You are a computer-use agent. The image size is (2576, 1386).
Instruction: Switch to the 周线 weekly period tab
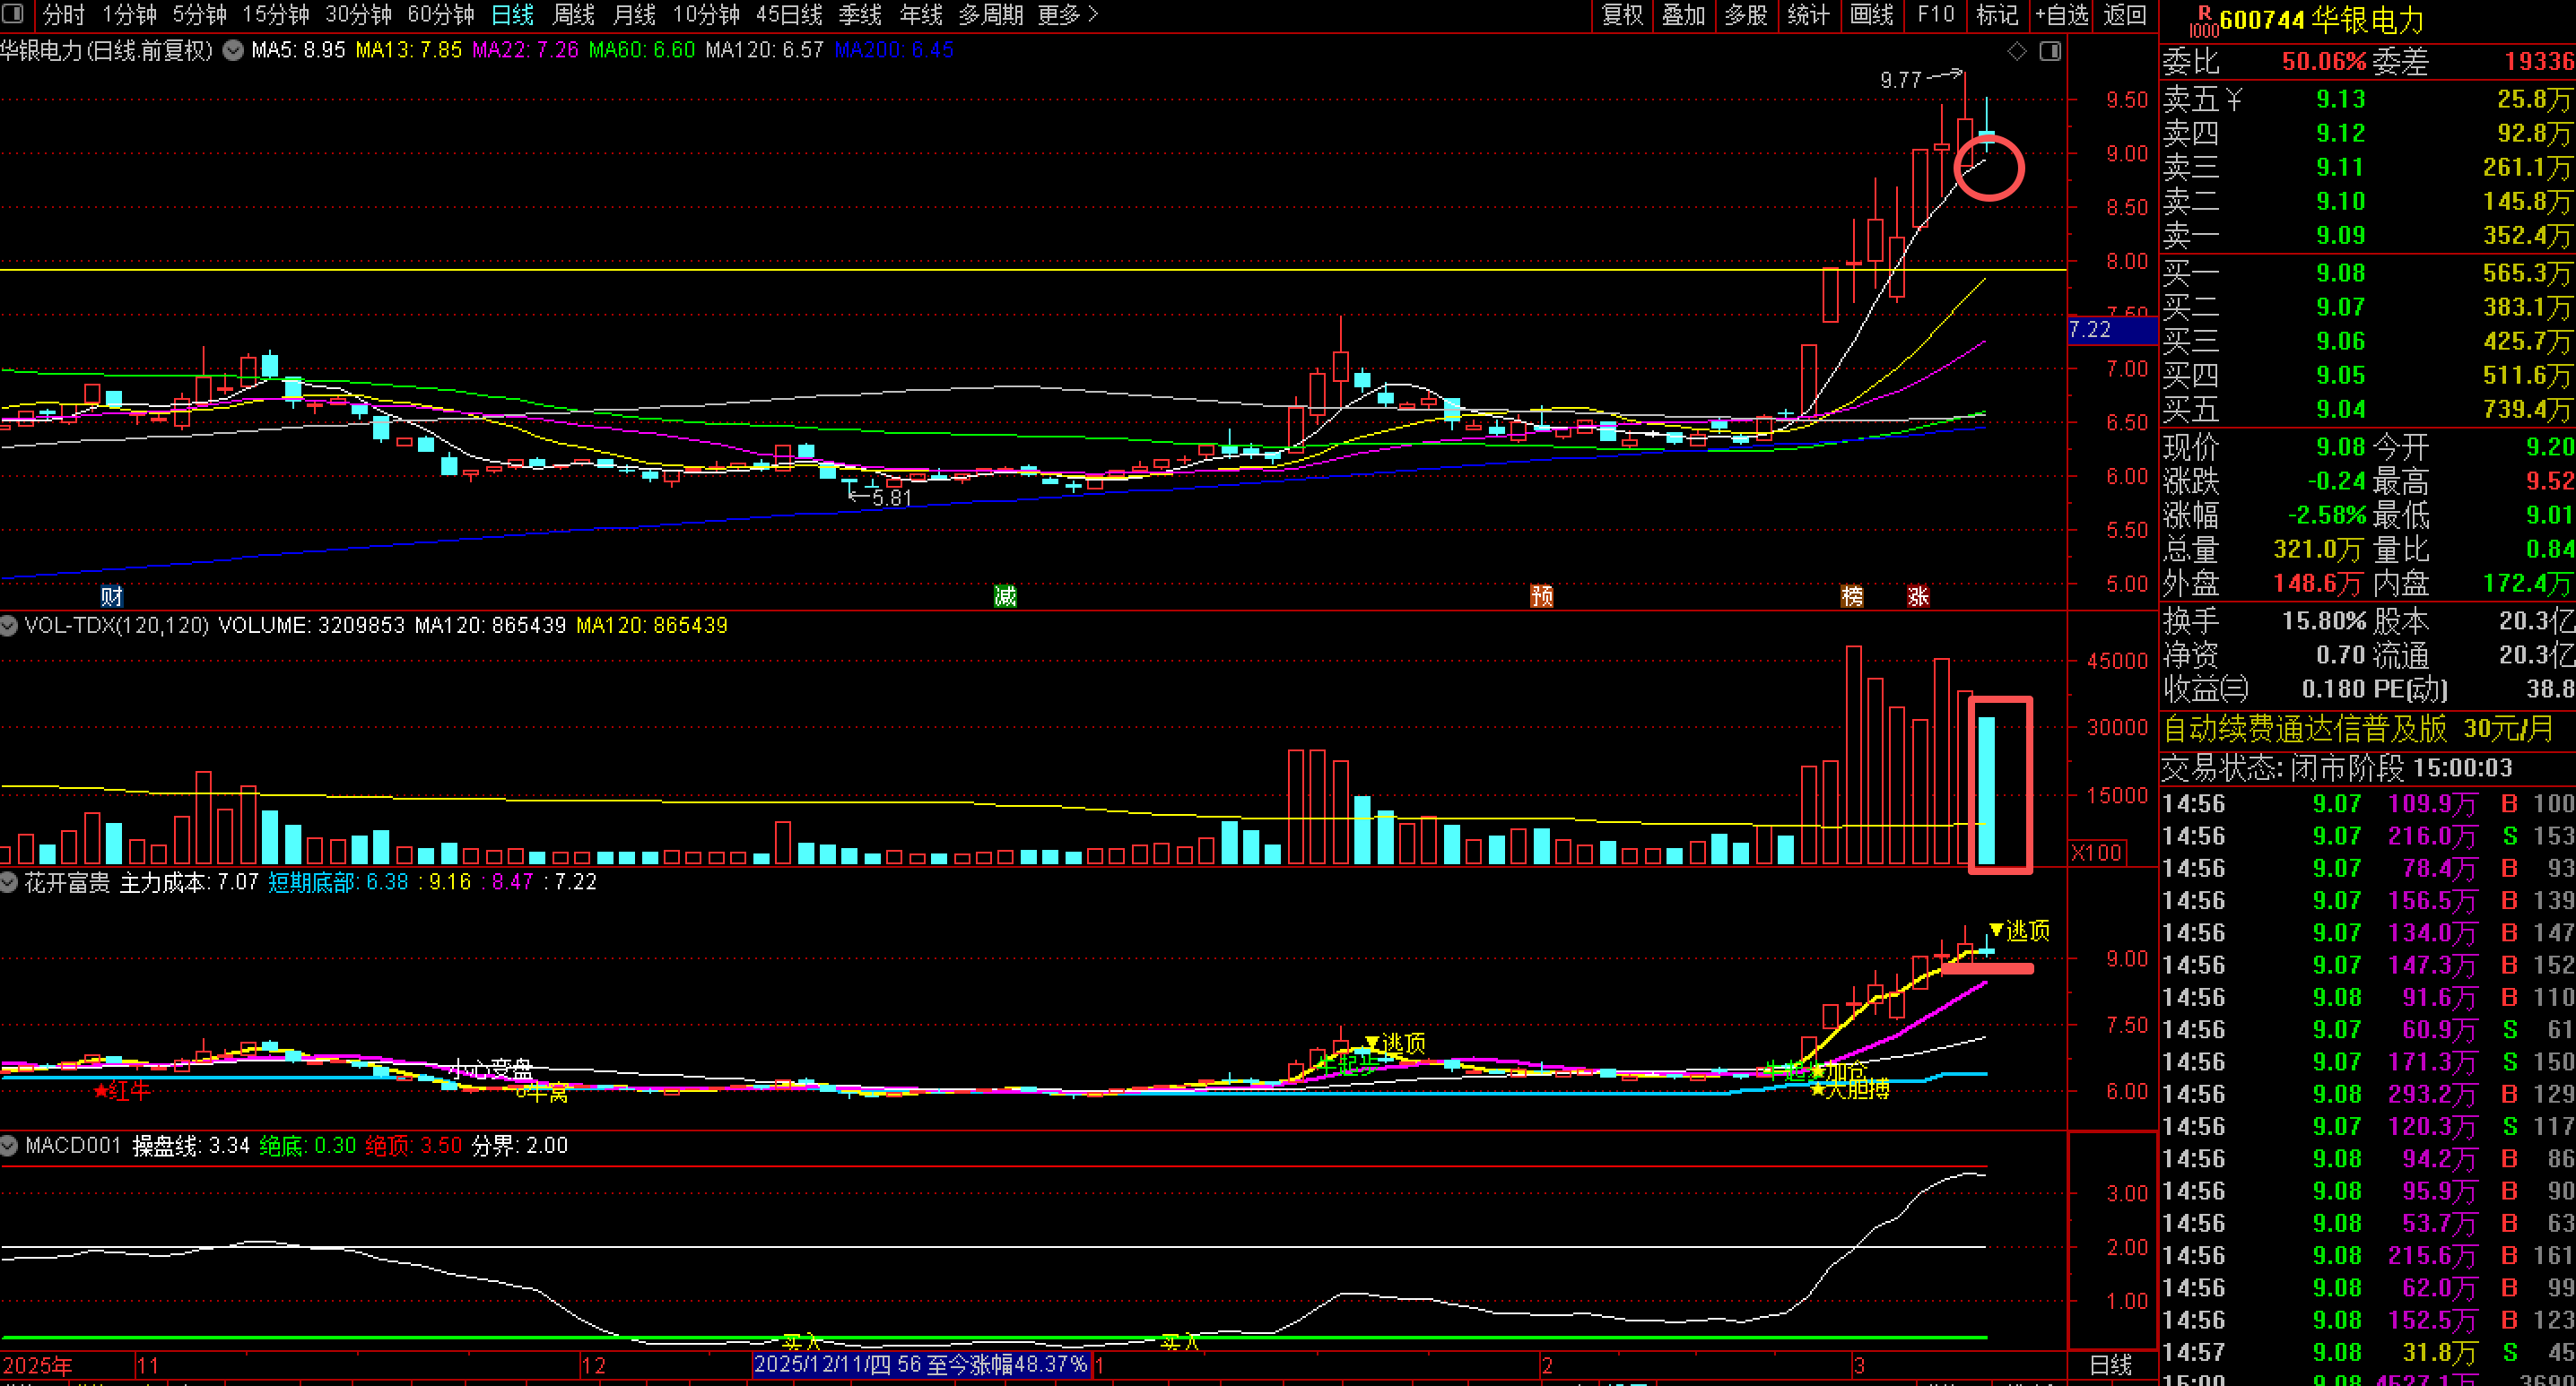573,15
